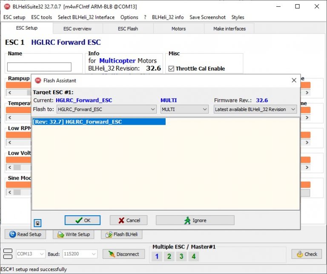This screenshot has width=327, height=274.
Task: Open the MULTI mode dropdown
Action: [x=184, y=109]
